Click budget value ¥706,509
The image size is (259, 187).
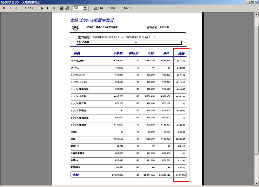118,61
